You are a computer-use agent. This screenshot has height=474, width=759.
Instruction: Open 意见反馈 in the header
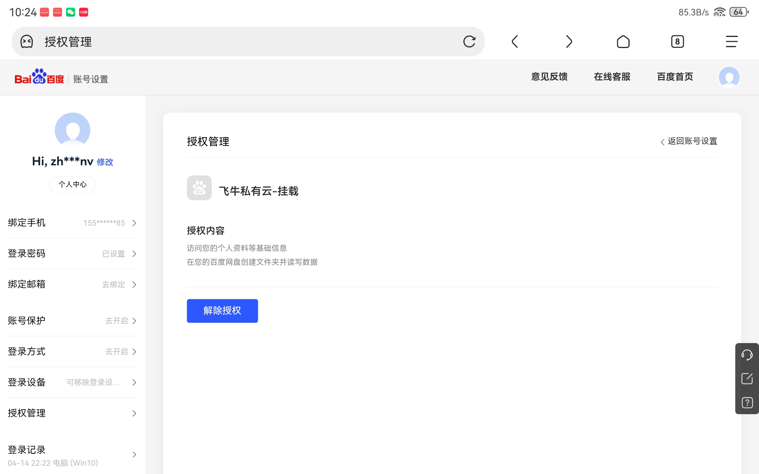549,77
